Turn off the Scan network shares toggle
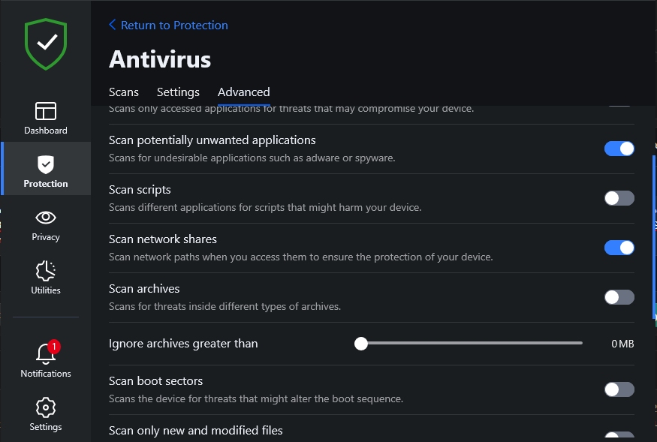Viewport: 657px width, 442px height. click(619, 248)
